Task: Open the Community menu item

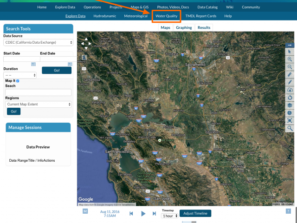Action: pos(251,7)
